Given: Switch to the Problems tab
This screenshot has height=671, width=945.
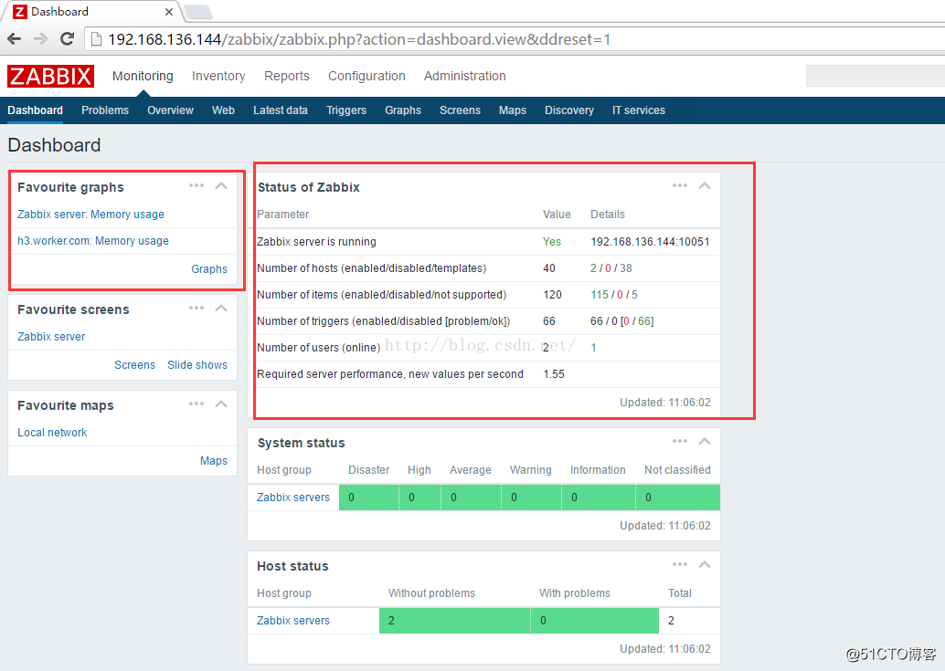Looking at the screenshot, I should tap(105, 110).
